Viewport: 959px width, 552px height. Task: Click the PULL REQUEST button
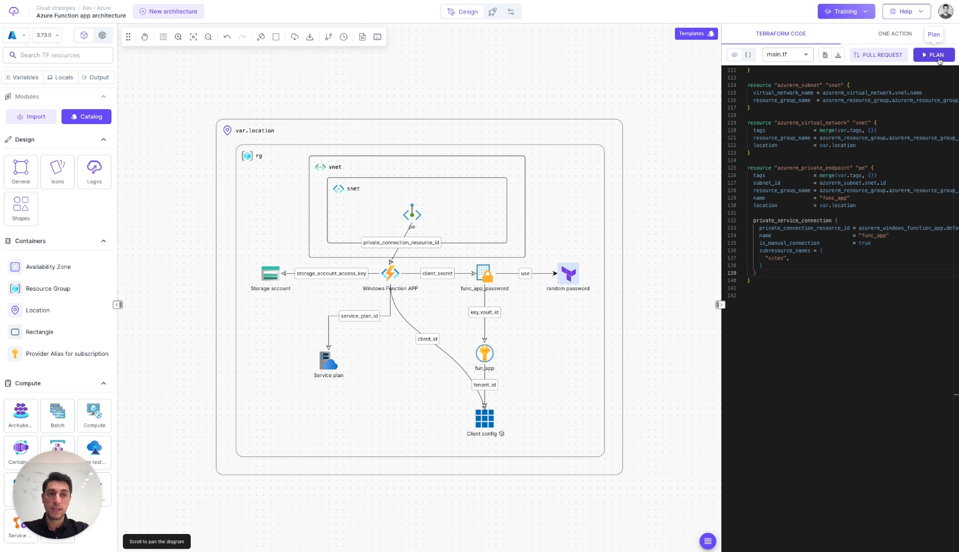point(878,55)
